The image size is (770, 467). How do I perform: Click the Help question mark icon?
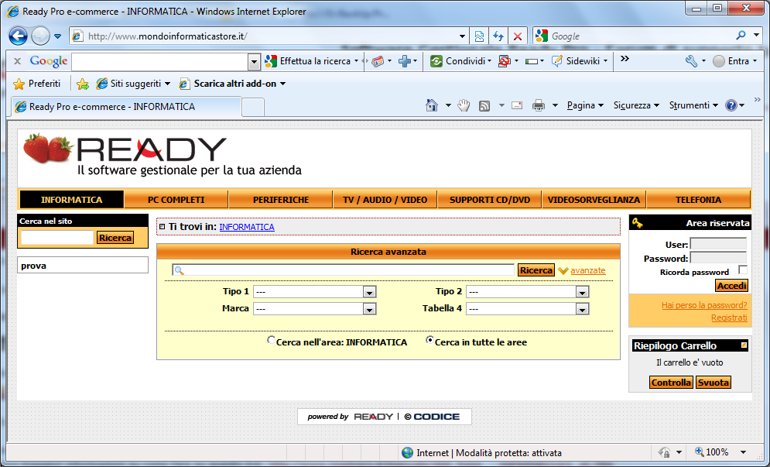pos(731,105)
